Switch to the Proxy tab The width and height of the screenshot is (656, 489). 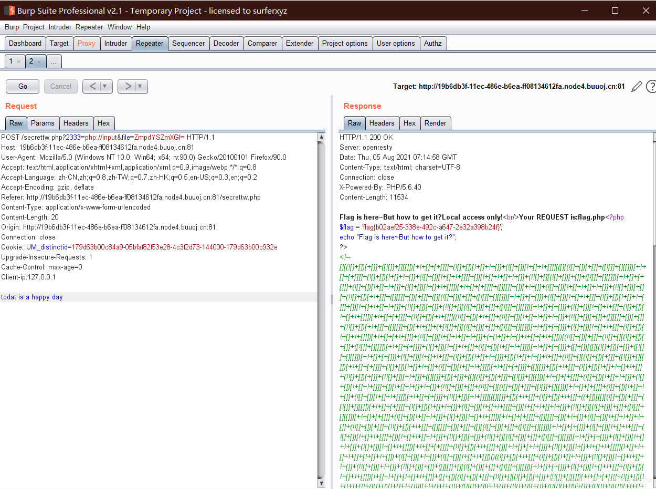point(87,44)
